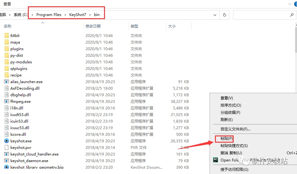This screenshot has height=174, width=297.
Task: Click the 26,355 KB size cell
Action: (180, 141)
